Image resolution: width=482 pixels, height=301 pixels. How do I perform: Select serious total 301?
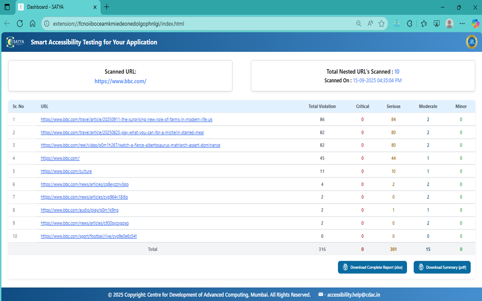pos(394,249)
